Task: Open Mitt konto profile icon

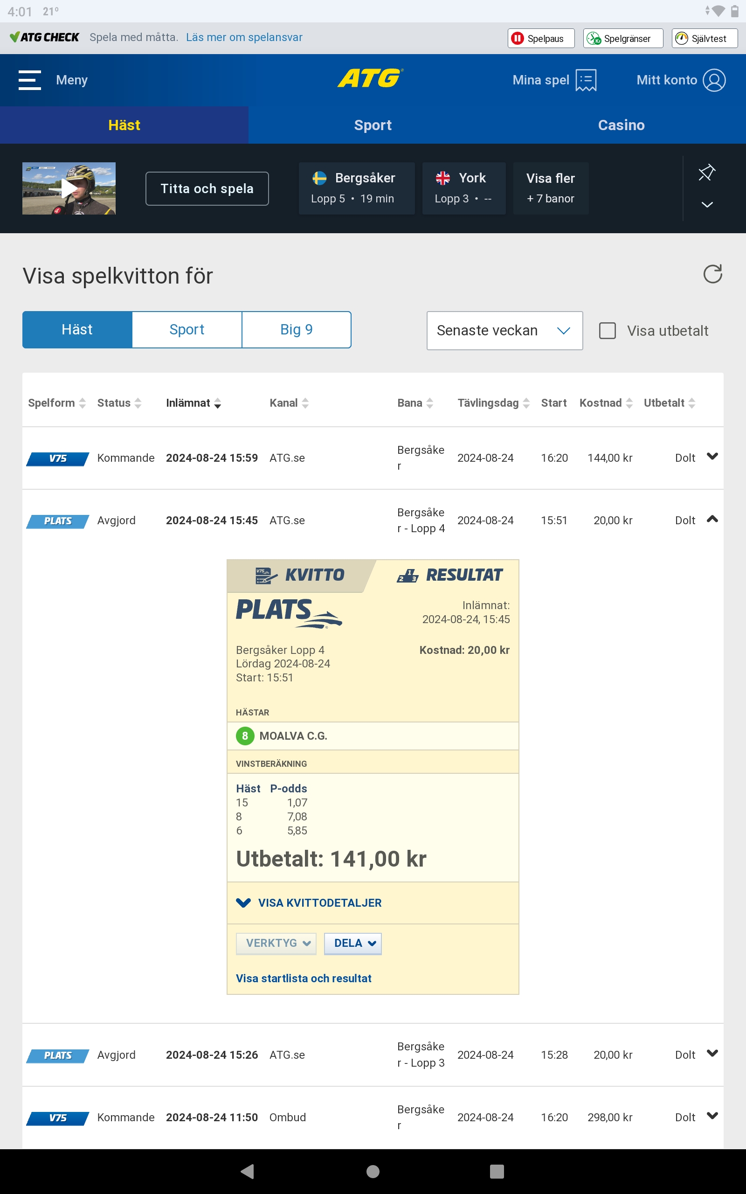Action: [714, 80]
